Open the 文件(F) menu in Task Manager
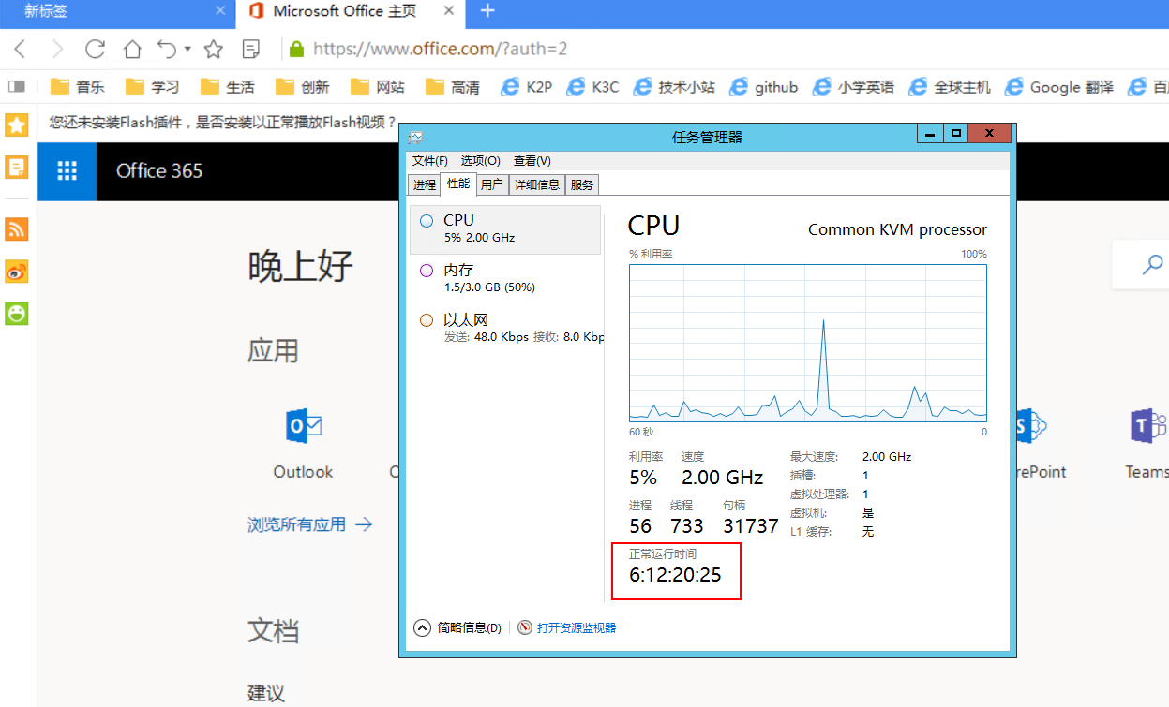This screenshot has width=1169, height=707. pyautogui.click(x=430, y=161)
